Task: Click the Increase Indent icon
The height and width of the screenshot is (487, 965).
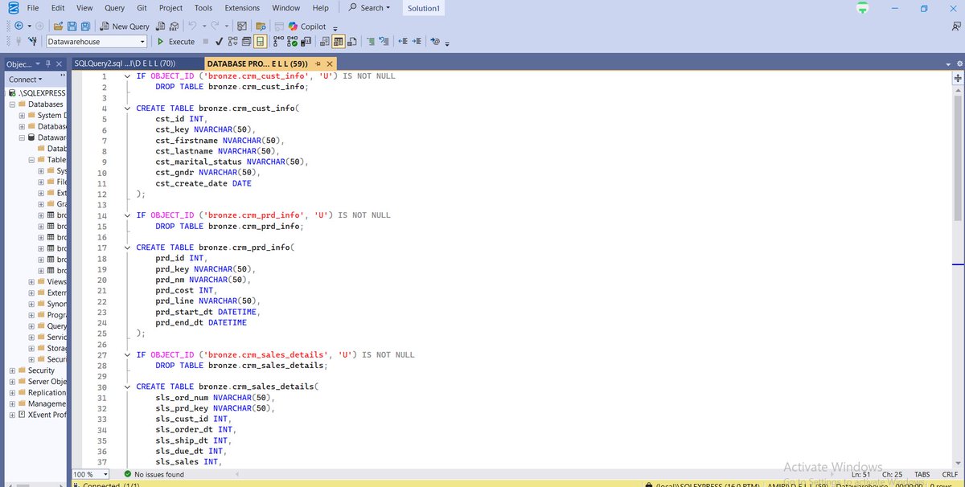Action: pos(417,42)
